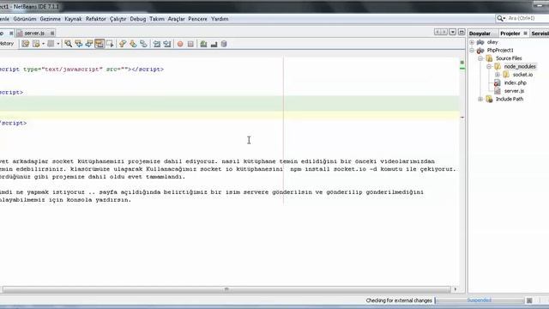Maximize the editor window button

click(x=462, y=33)
